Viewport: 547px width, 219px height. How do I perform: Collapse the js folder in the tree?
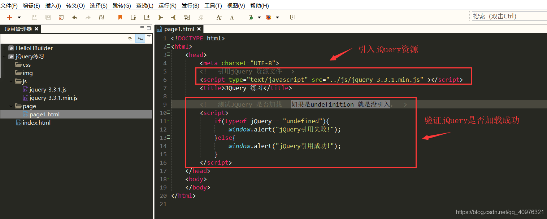click(x=11, y=81)
